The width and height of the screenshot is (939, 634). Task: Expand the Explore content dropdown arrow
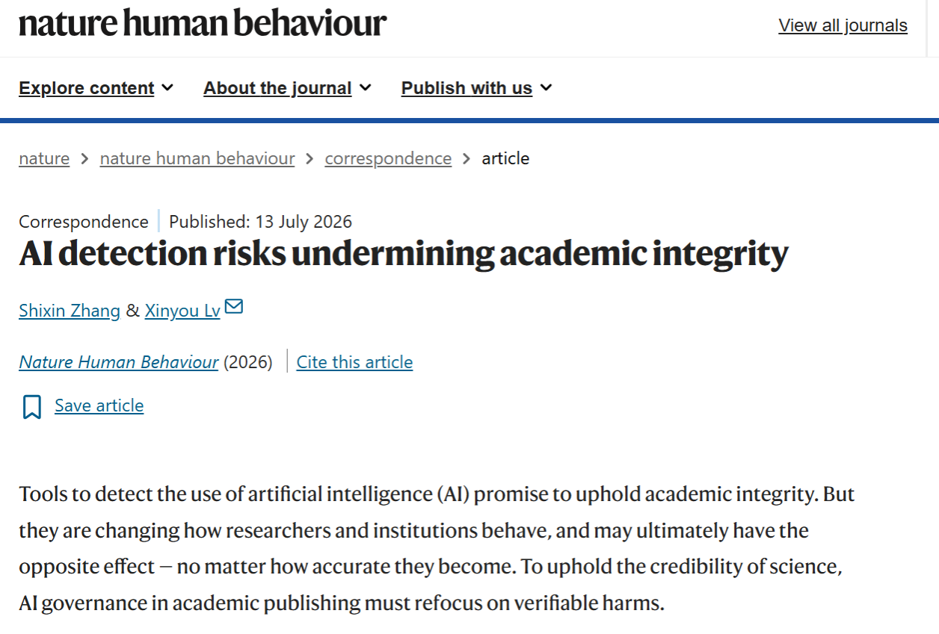[x=167, y=88]
